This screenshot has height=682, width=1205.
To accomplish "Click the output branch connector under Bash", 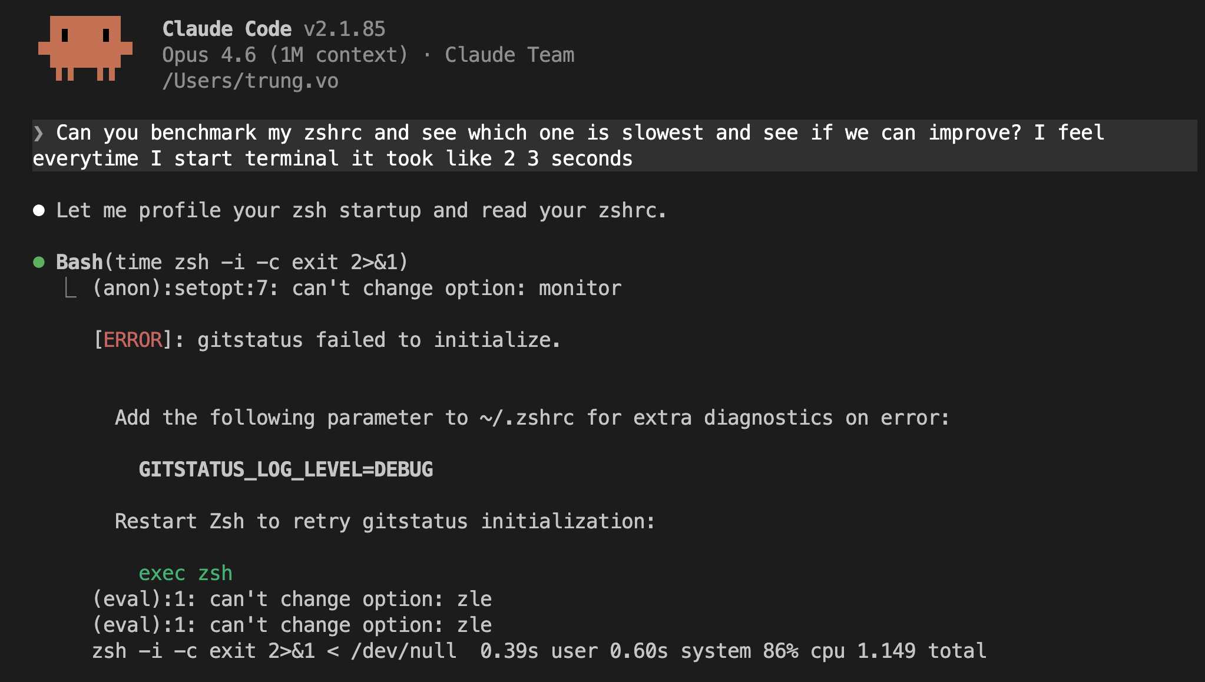I will pyautogui.click(x=71, y=289).
